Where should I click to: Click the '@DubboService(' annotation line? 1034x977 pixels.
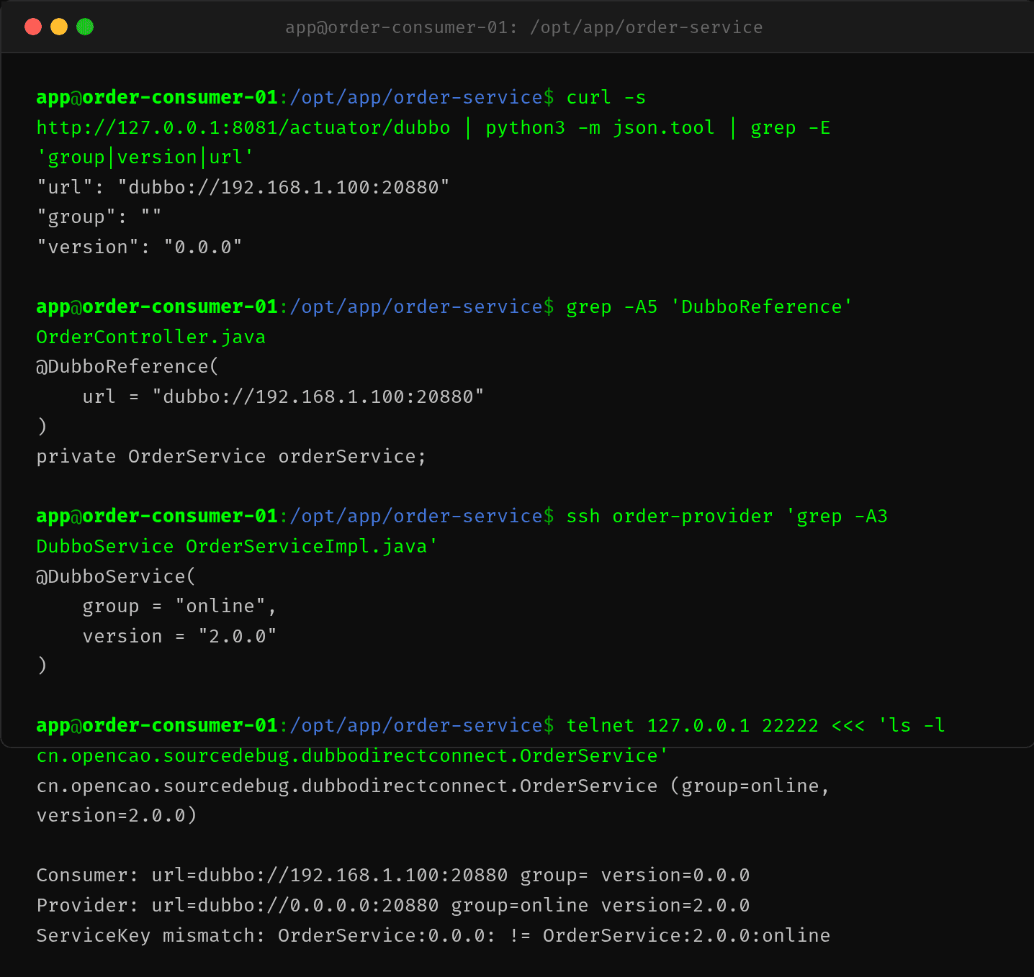(116, 576)
